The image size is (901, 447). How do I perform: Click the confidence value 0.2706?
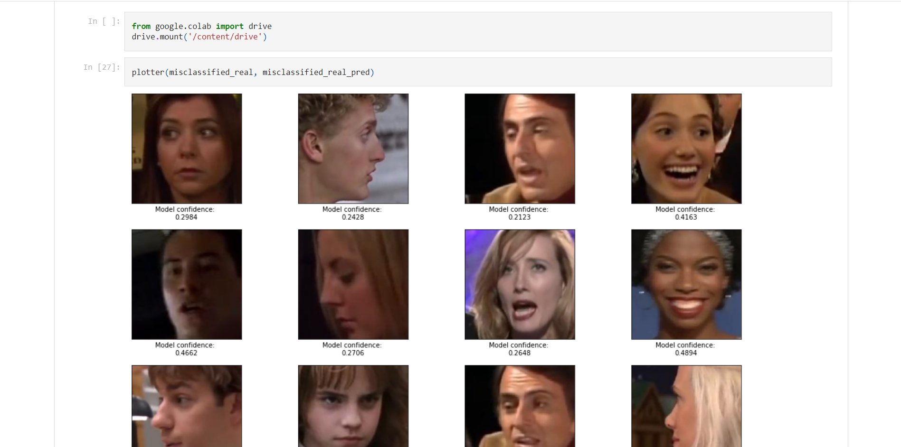click(353, 353)
